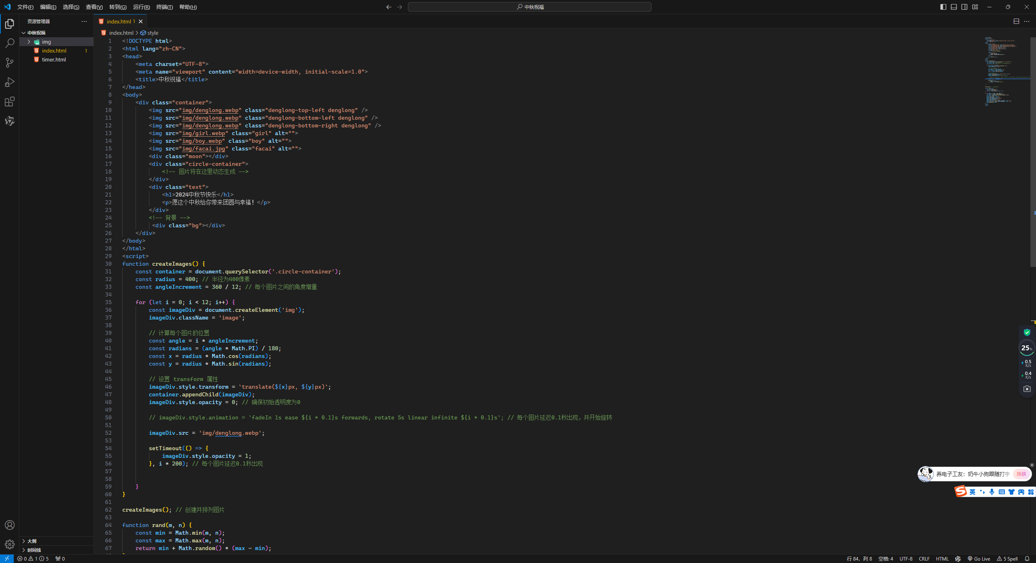Open the Manage settings gear
The width and height of the screenshot is (1036, 563).
click(x=10, y=544)
